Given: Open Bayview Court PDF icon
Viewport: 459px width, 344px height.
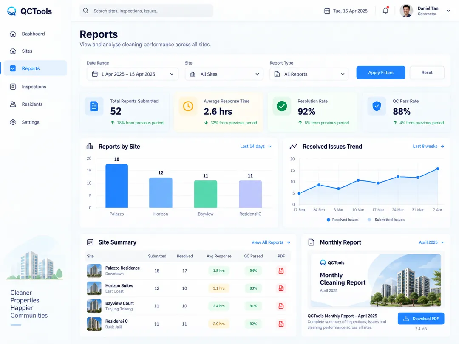Looking at the screenshot, I should tap(281, 306).
